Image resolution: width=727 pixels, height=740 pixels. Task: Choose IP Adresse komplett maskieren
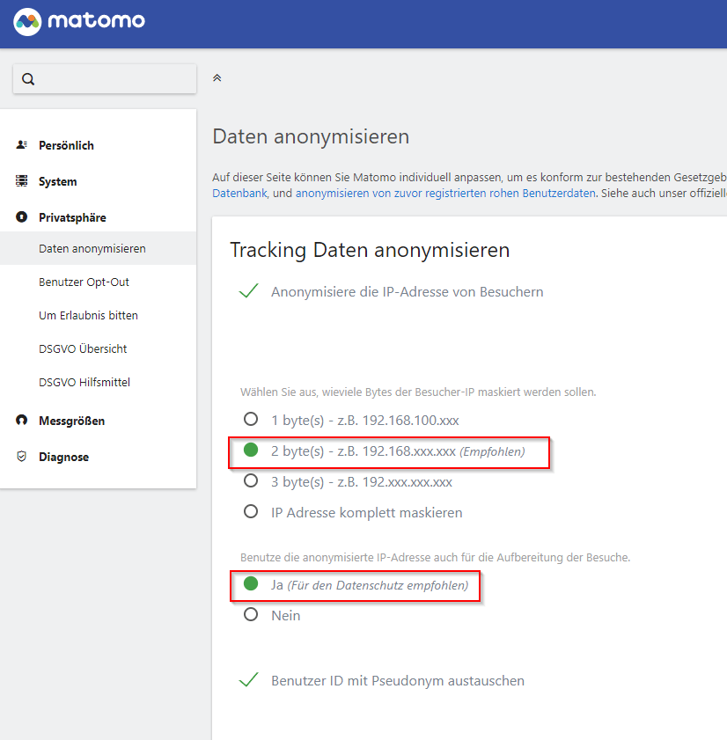coord(251,512)
